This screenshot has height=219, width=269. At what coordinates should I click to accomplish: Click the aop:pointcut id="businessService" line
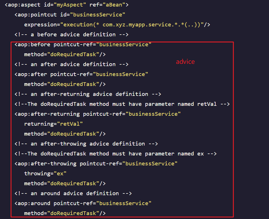point(70,15)
